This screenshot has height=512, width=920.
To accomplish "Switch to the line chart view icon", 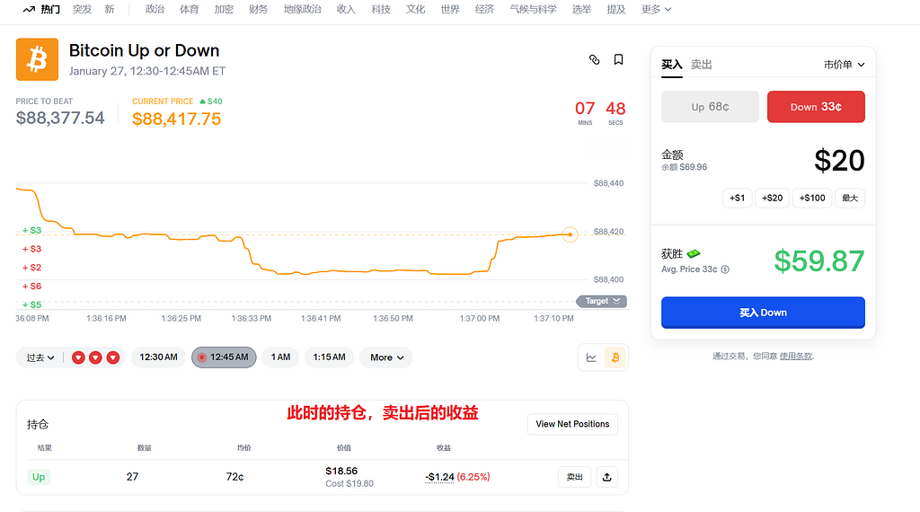I will click(591, 358).
